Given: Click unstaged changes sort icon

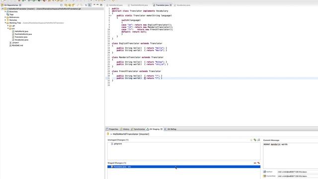Looking at the screenshot, I should 258,140.
